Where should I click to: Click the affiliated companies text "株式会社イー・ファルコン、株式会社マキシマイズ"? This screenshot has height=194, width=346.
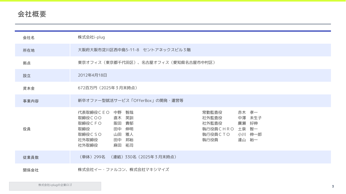[123, 170]
